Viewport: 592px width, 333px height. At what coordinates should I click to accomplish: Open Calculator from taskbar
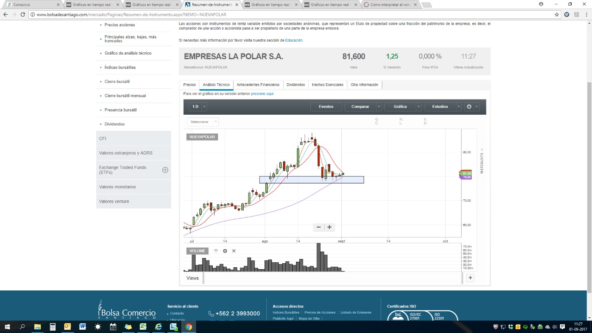click(x=53, y=327)
